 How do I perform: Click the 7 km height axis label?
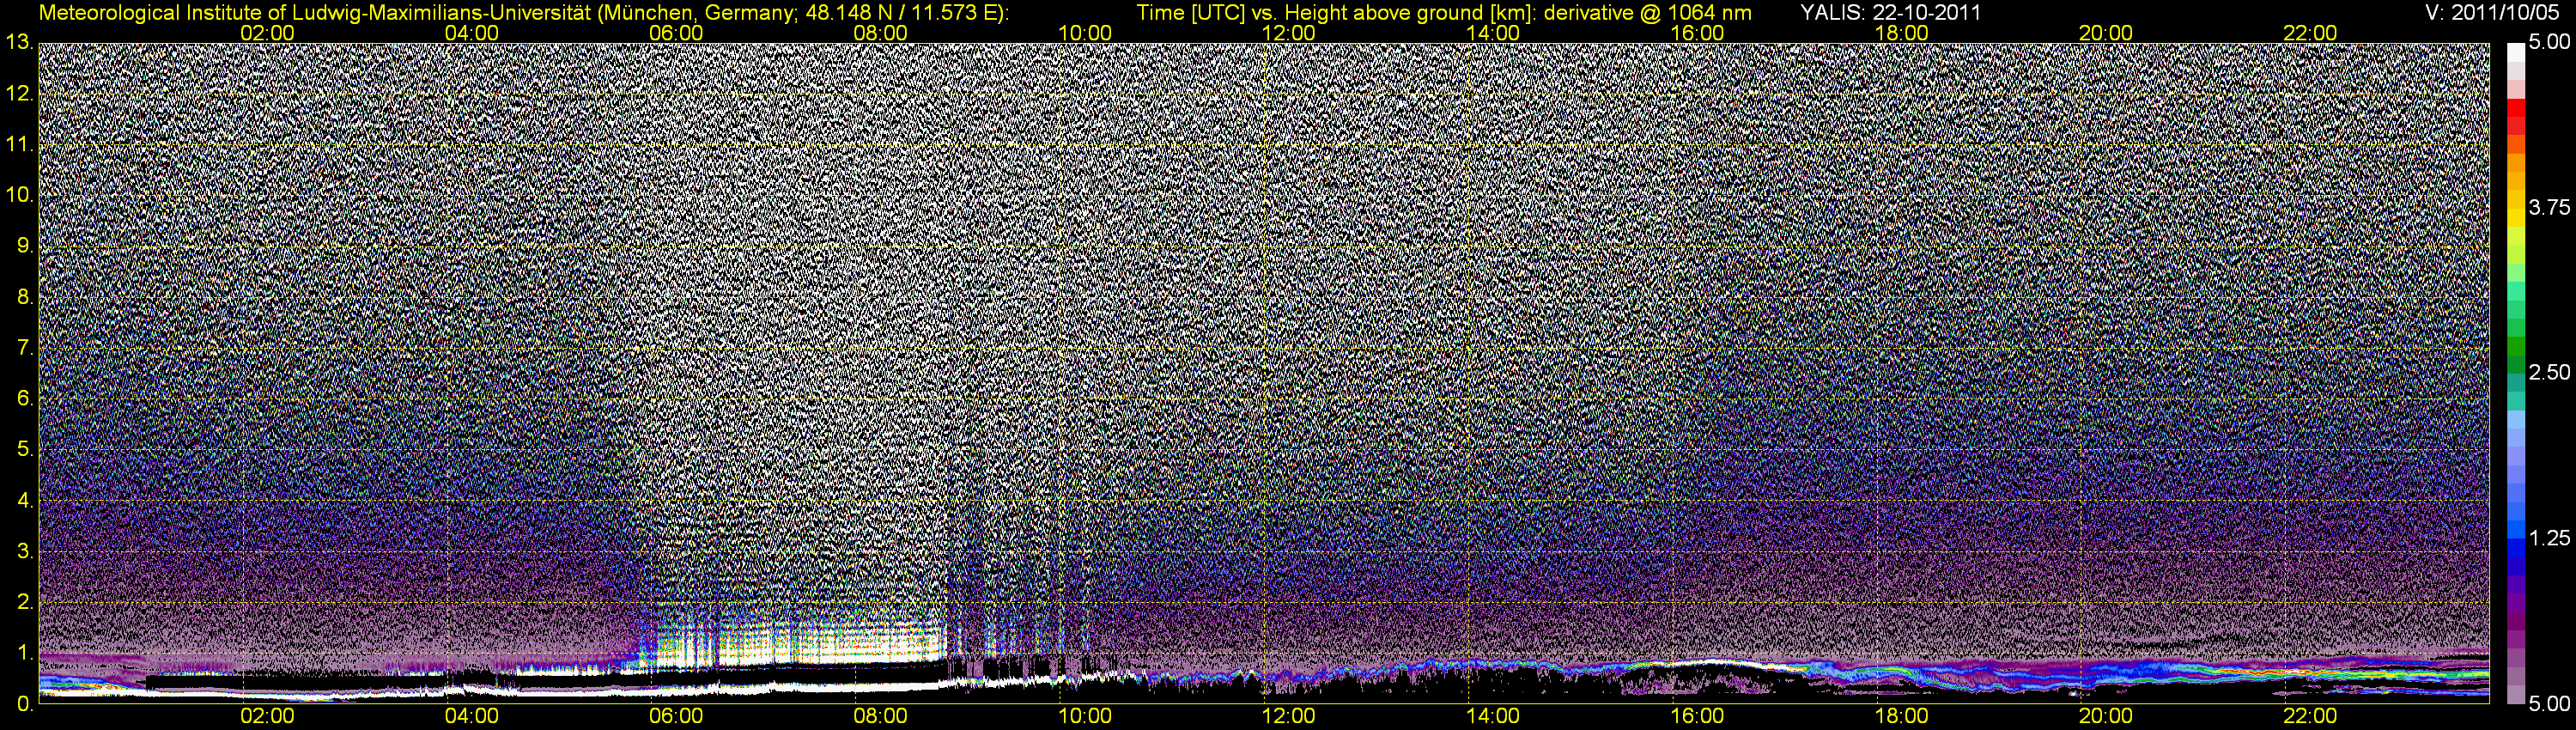coord(25,348)
